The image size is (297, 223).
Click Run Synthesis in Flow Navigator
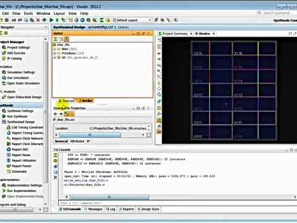(17, 116)
